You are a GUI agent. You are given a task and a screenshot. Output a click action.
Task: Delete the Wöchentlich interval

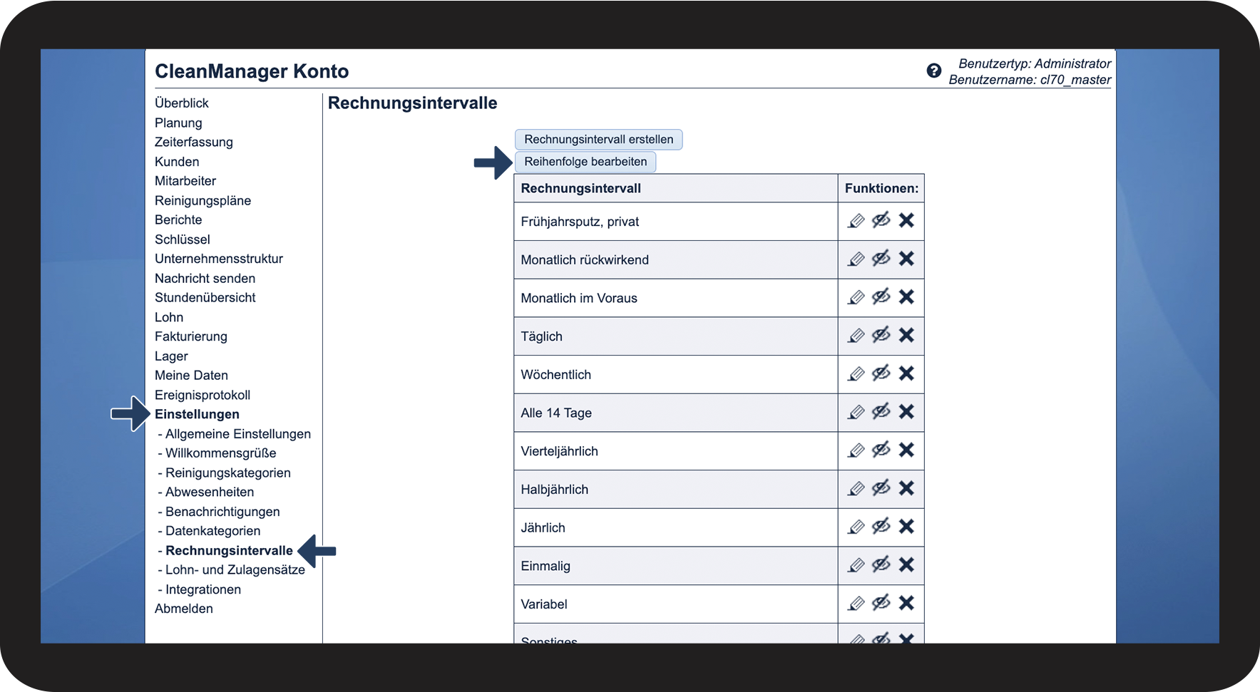pos(906,373)
